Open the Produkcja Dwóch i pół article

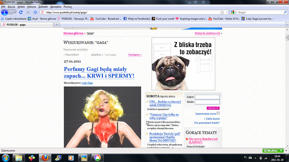coord(165,137)
